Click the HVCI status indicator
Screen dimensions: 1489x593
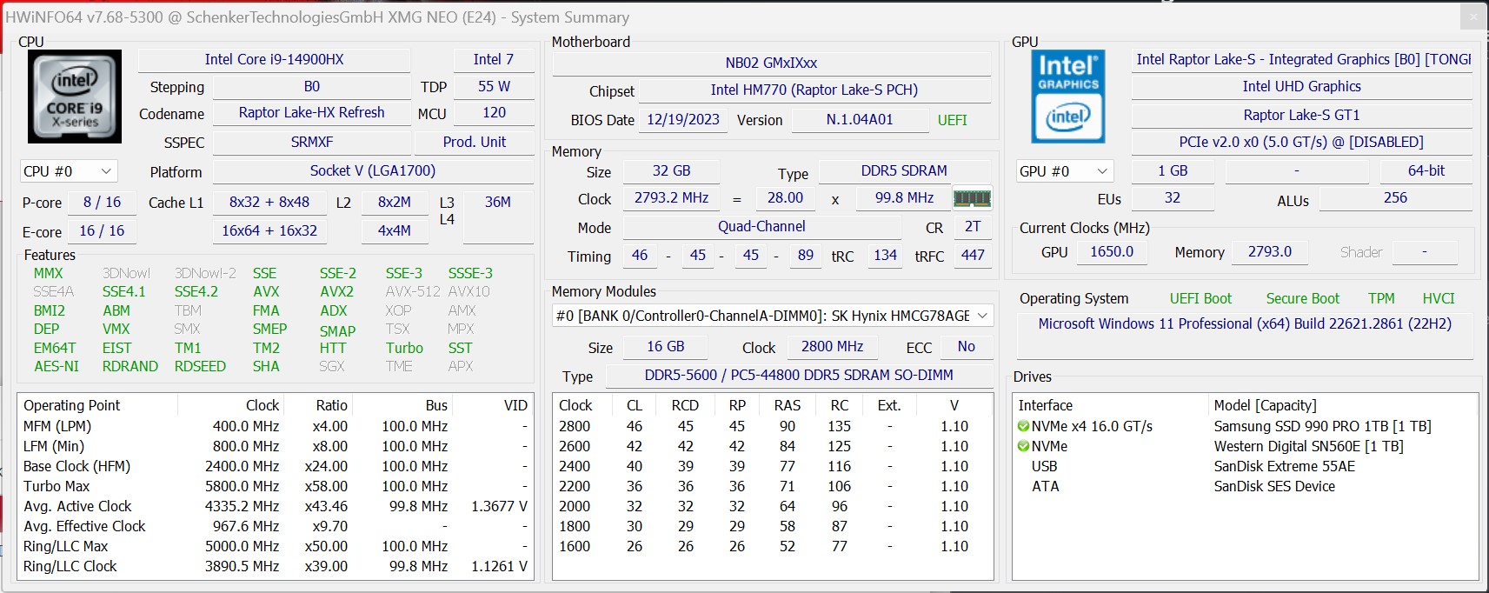tap(1438, 298)
